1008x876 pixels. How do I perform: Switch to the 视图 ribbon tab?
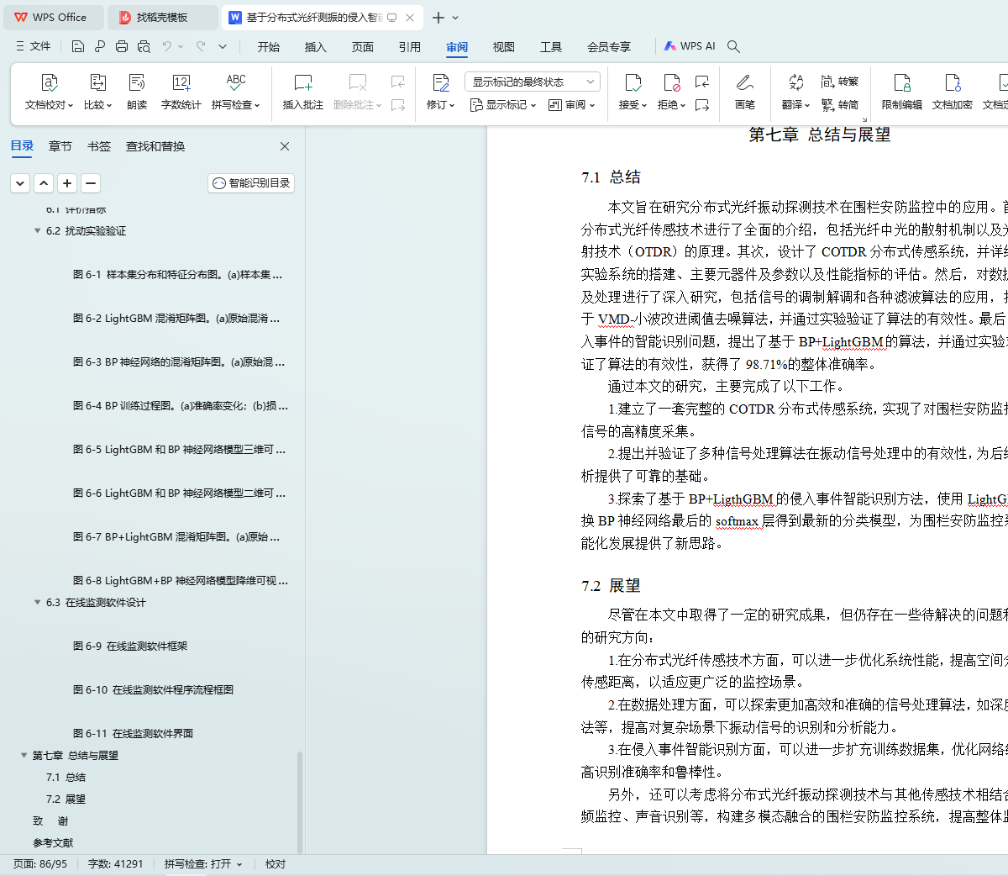click(504, 47)
